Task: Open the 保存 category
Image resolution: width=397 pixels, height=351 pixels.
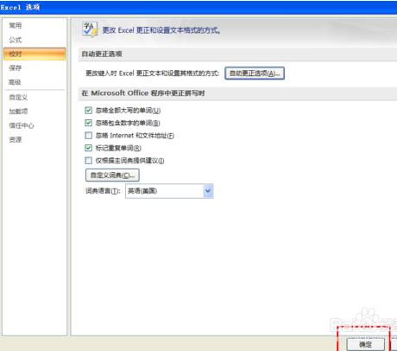Action: [16, 68]
